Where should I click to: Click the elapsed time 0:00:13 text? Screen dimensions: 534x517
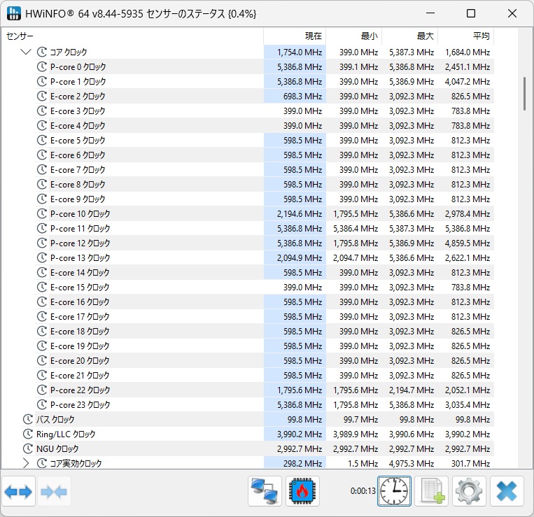pyautogui.click(x=363, y=491)
